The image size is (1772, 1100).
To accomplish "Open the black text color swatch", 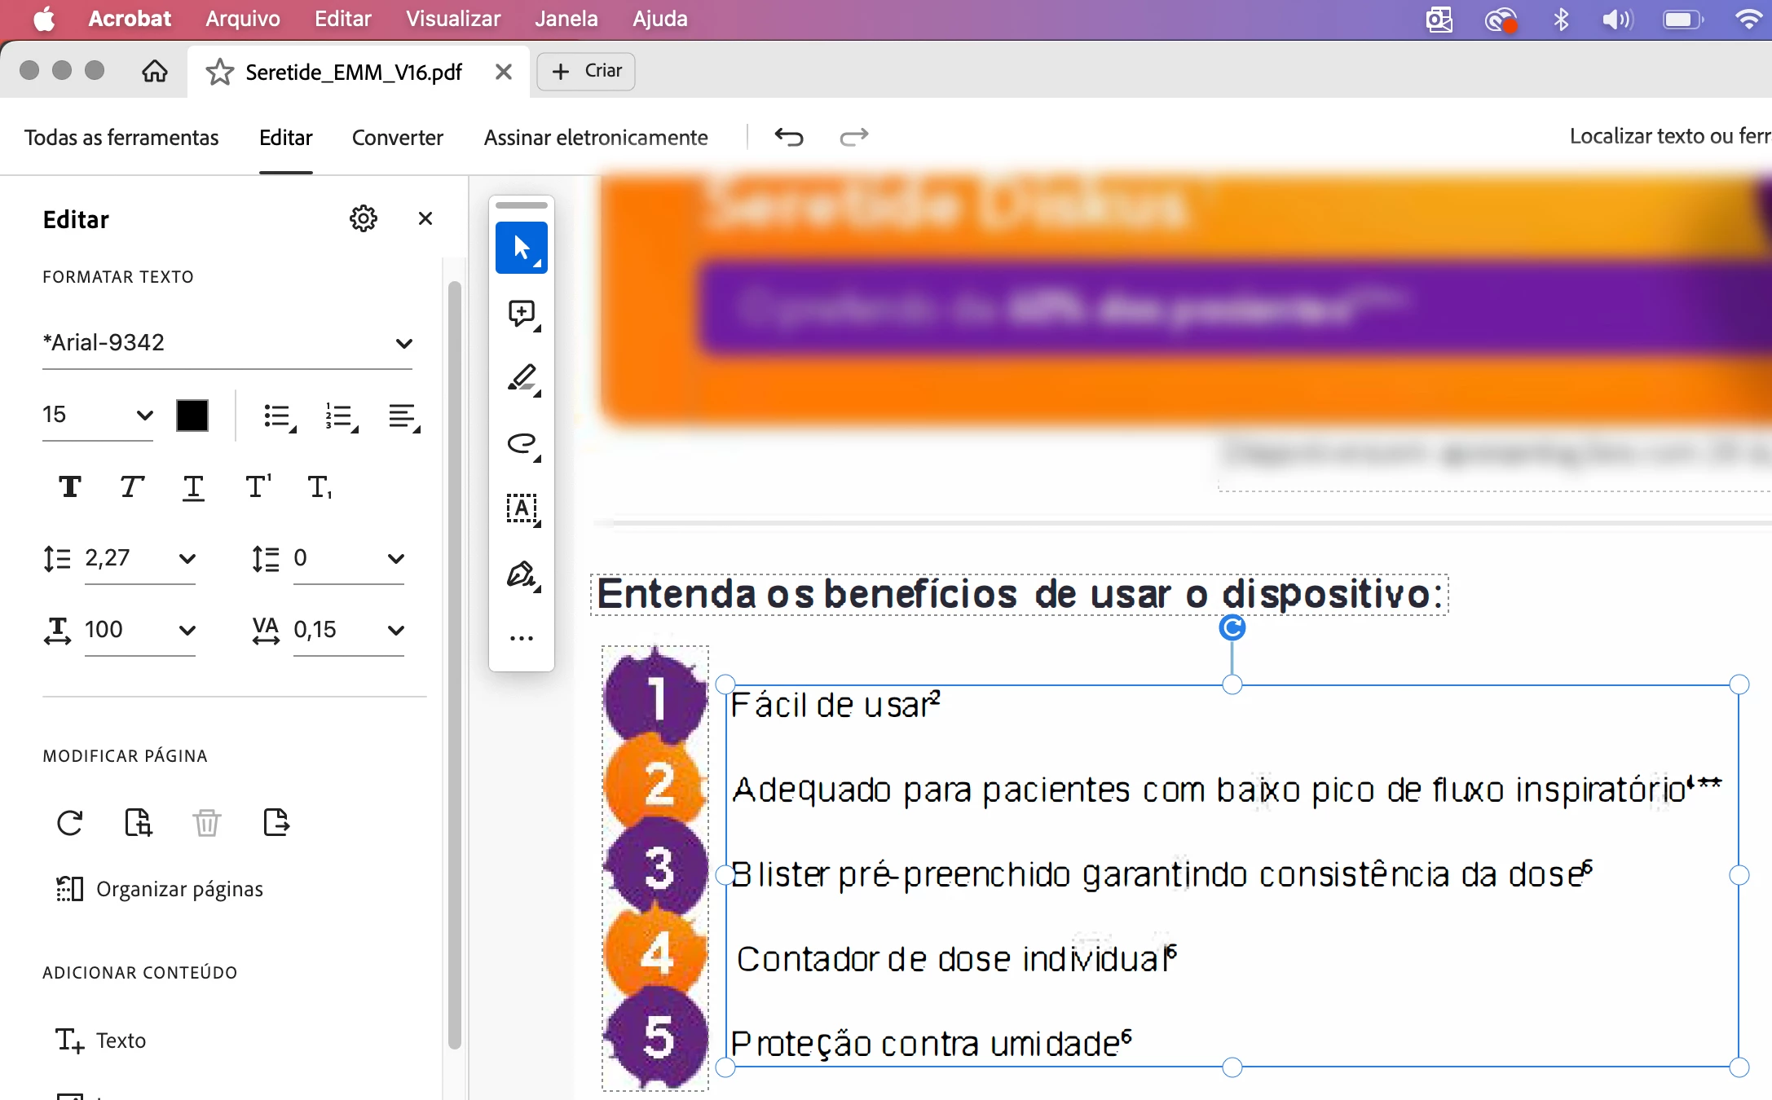I will (x=192, y=416).
